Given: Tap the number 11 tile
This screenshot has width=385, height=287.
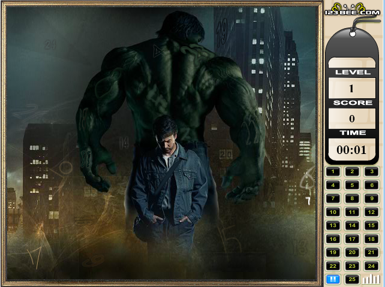Looking at the screenshot, I should tap(352, 212).
